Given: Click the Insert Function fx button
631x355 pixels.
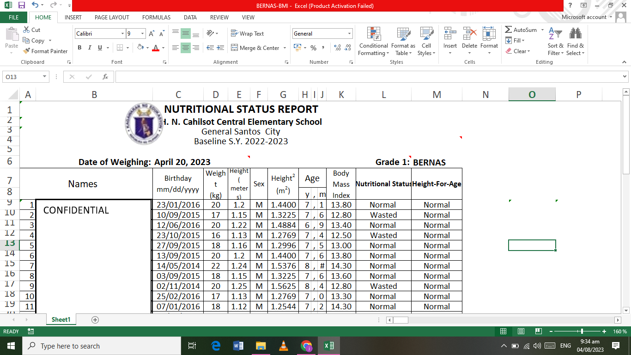Looking at the screenshot, I should [x=105, y=77].
